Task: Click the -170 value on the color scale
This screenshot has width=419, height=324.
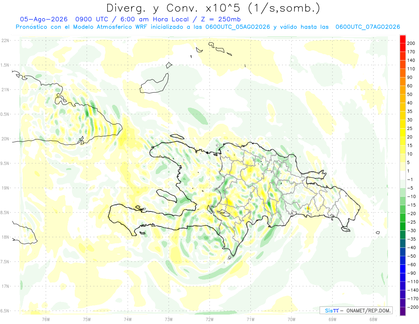Action: point(413,298)
